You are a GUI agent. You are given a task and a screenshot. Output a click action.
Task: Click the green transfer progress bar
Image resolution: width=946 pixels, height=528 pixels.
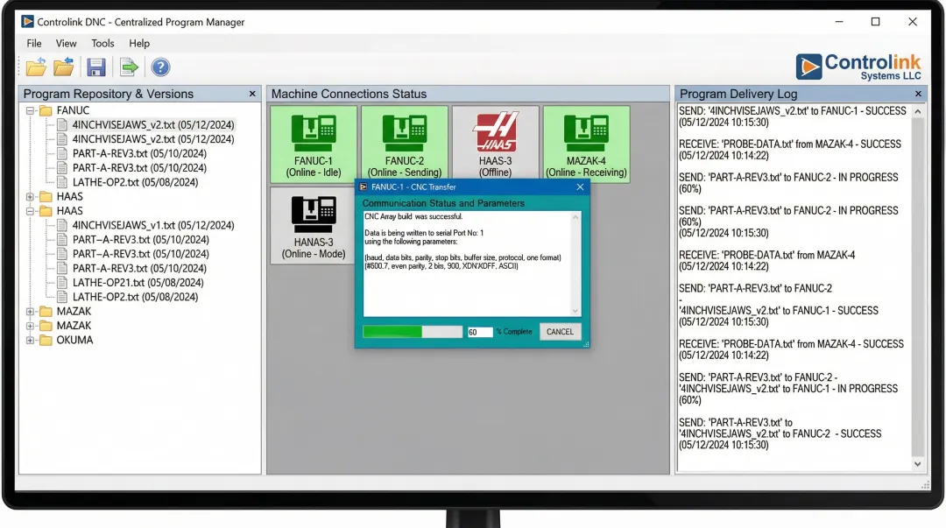pyautogui.click(x=412, y=331)
